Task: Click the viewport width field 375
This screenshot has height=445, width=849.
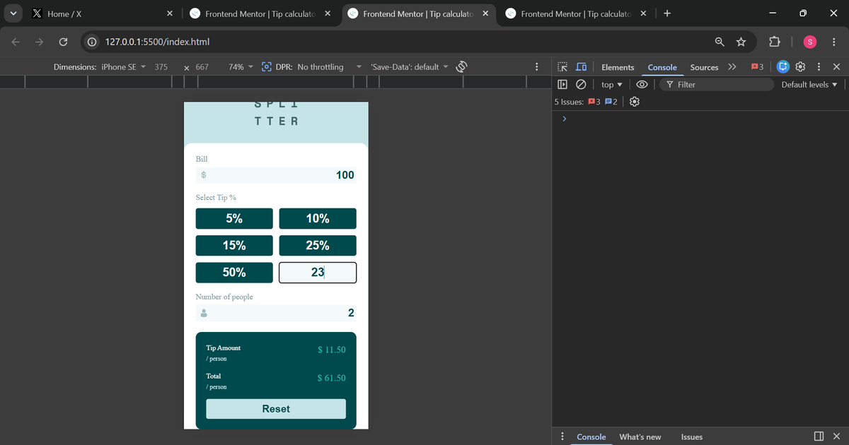Action: tap(161, 67)
